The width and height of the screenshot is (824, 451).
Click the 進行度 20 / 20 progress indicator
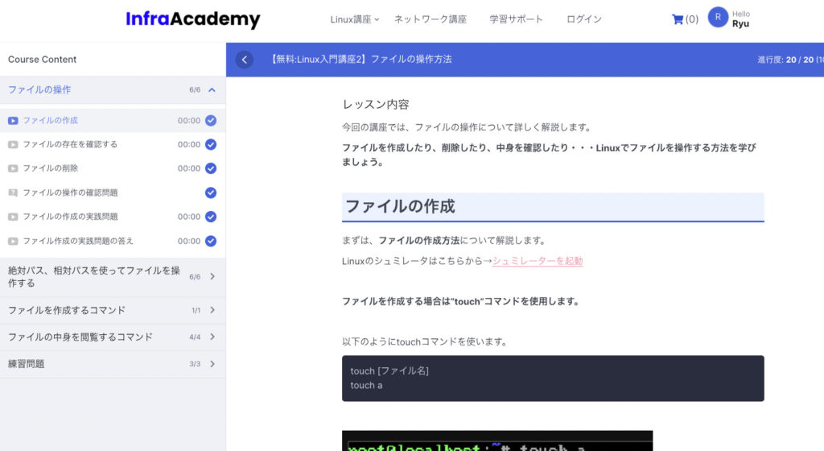[x=790, y=60]
